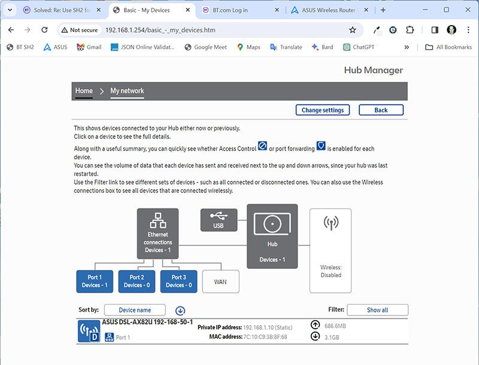Toggle the browser side panel
Image resolution: width=479 pixels, height=365 pixels.
tap(435, 30)
